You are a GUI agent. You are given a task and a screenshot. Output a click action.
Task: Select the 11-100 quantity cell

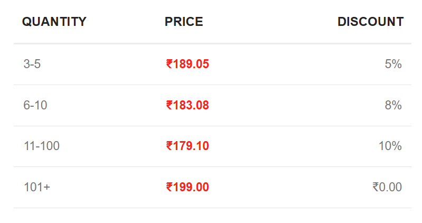42,146
